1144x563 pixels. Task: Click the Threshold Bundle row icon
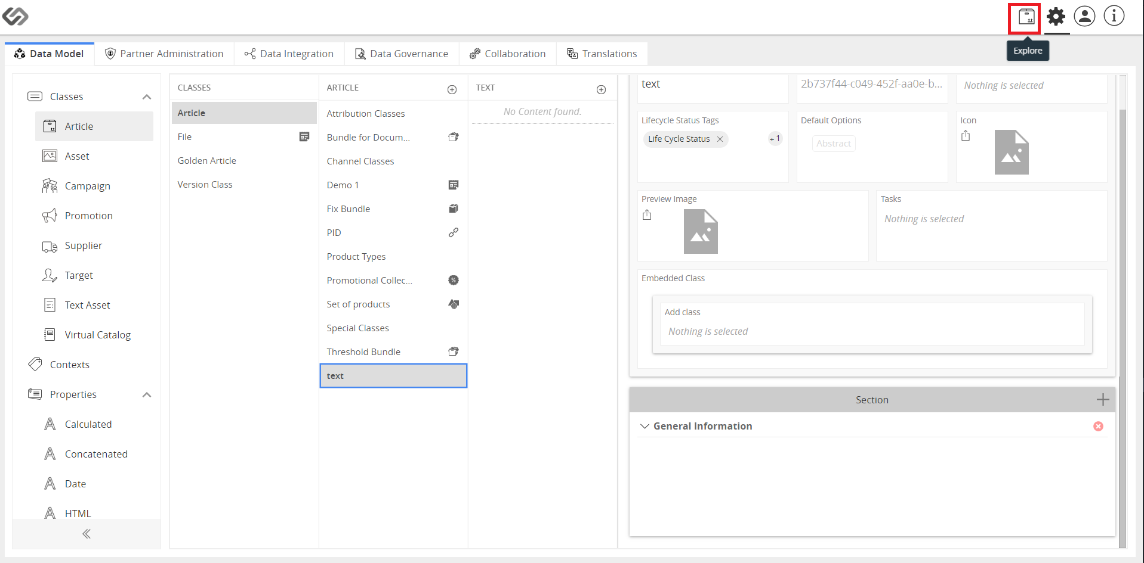coord(454,352)
